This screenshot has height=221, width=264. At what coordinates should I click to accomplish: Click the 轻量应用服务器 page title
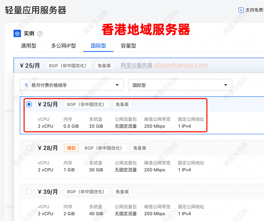pyautogui.click(x=36, y=10)
